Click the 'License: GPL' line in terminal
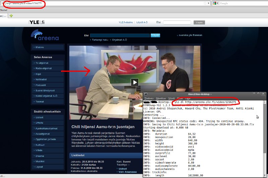The height and width of the screenshot is (178, 268). pos(152,112)
